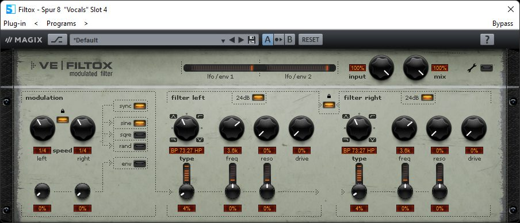Go to next program with > arrow
520x223 pixels.
(x=86, y=24)
